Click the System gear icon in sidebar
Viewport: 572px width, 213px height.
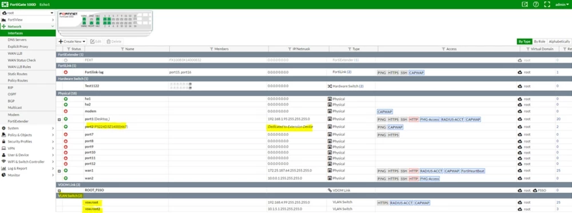[4, 128]
